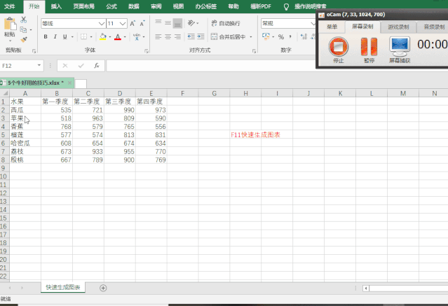Click the phonetic guide wén icon

pyautogui.click(x=137, y=36)
